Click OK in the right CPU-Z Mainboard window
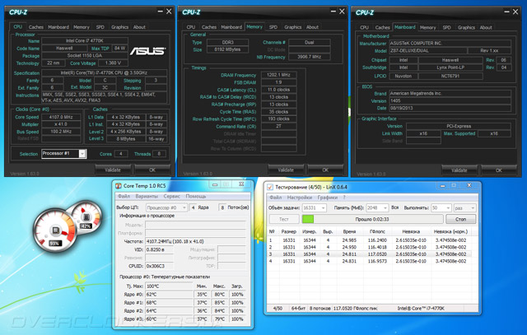 point(499,170)
